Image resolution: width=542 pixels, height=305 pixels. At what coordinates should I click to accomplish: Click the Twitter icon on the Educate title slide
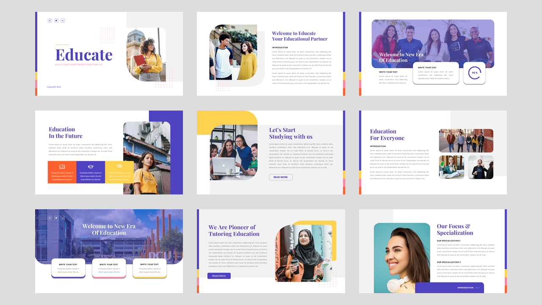pyautogui.click(x=56, y=20)
